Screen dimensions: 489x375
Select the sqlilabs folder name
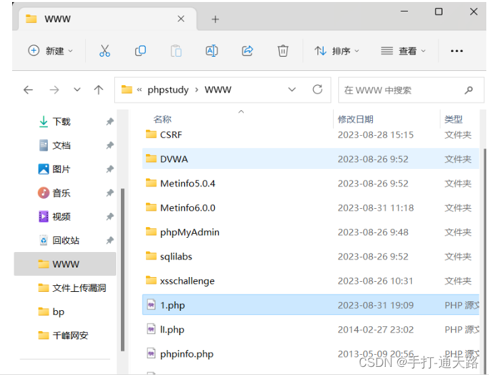176,256
